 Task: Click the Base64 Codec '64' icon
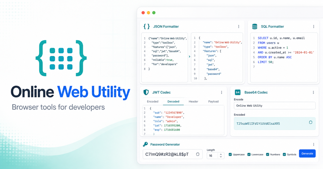coord(238,92)
